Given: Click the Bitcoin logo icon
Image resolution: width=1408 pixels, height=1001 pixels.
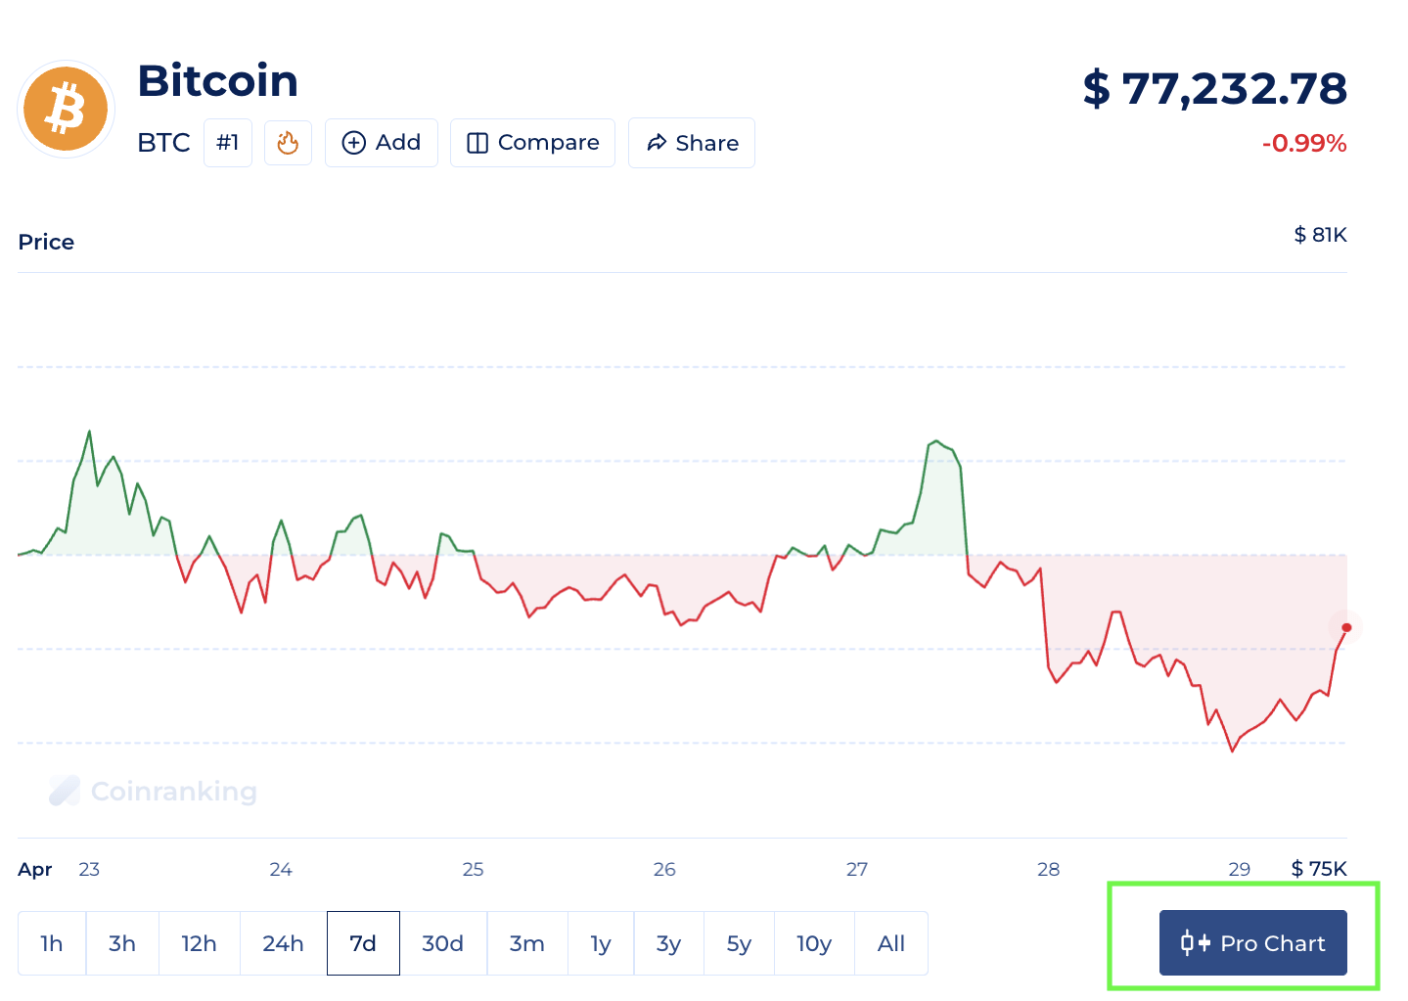Looking at the screenshot, I should (x=67, y=109).
